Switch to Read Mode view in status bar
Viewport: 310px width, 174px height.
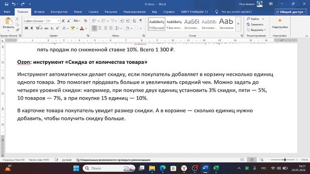tap(242, 160)
